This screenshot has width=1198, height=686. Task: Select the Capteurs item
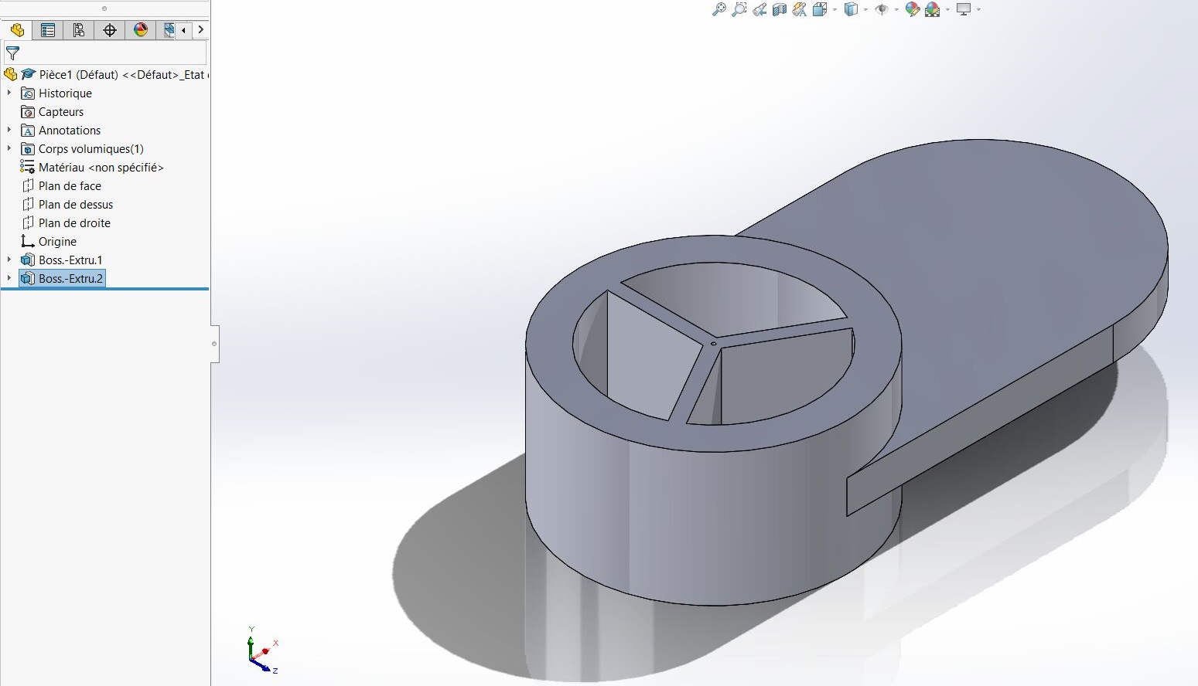[x=61, y=112]
